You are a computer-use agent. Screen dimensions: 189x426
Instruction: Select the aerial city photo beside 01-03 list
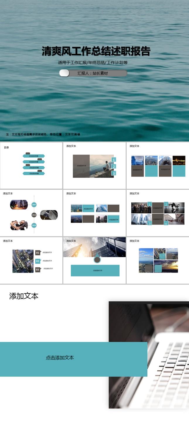pyautogui.click(x=23, y=261)
